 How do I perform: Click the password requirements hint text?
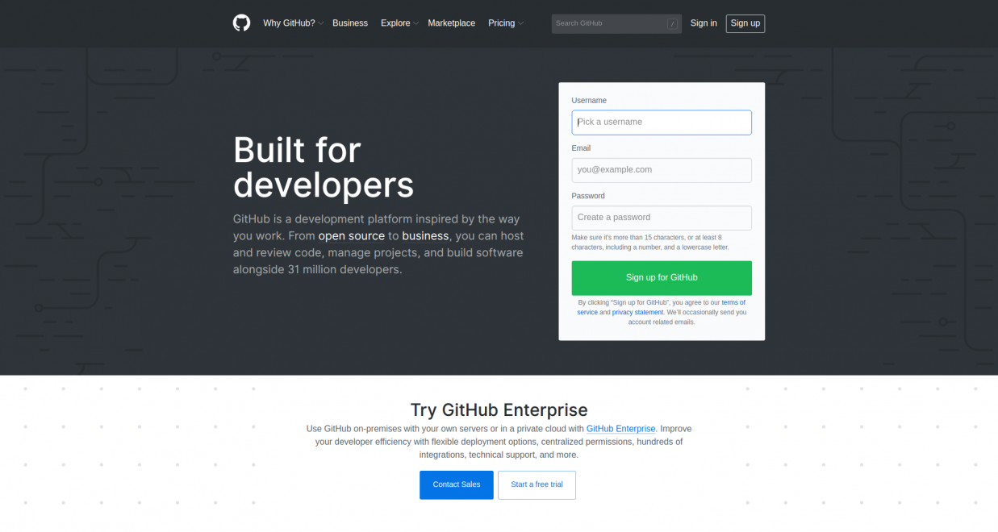(x=651, y=243)
